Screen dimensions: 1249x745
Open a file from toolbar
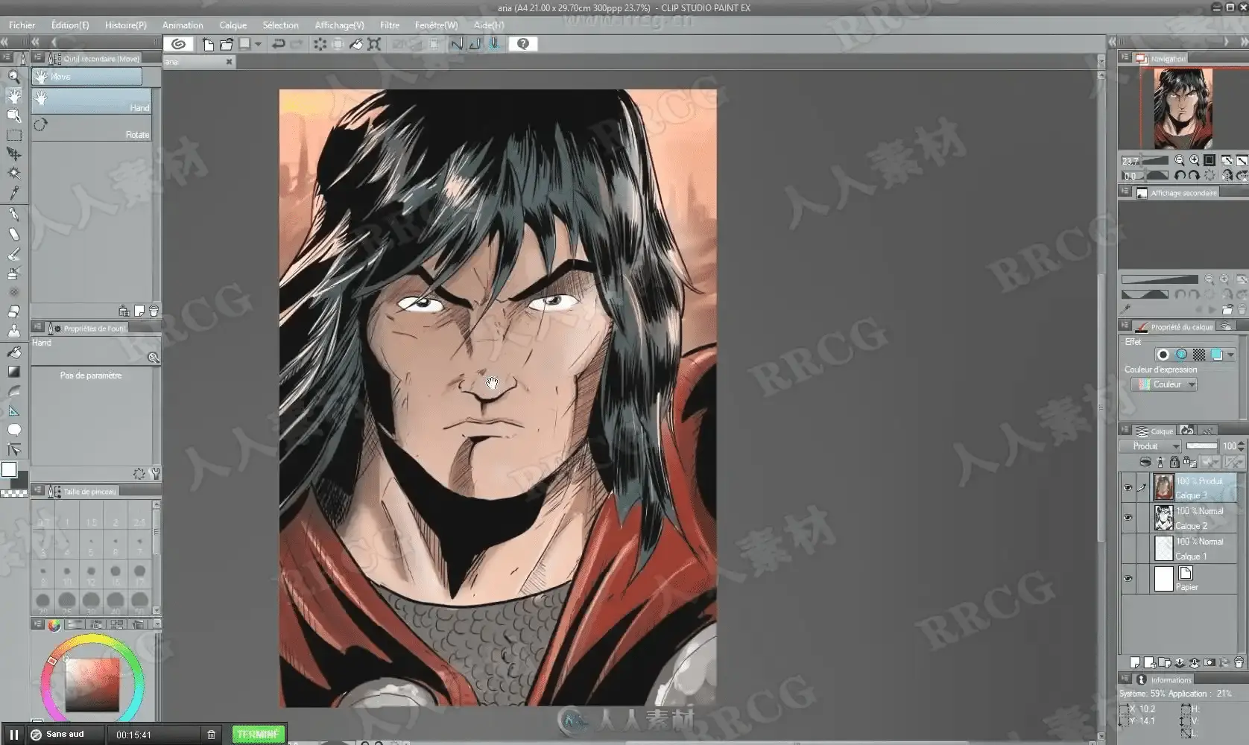click(x=227, y=44)
